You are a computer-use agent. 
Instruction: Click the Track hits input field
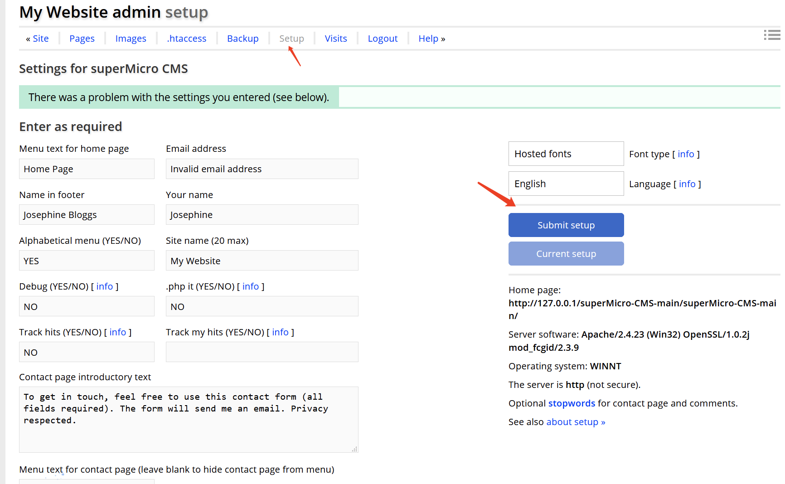[87, 352]
